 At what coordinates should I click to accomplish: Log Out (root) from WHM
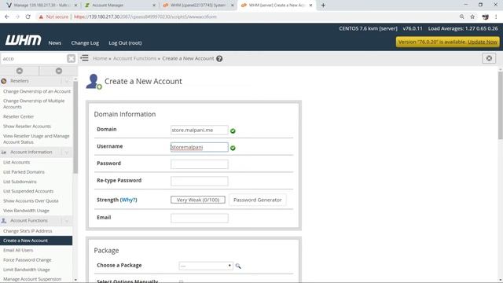[x=125, y=42]
